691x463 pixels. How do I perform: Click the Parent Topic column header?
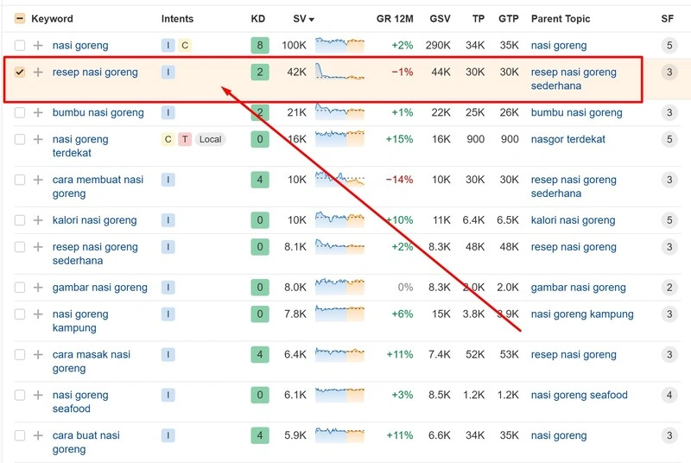[x=561, y=19]
